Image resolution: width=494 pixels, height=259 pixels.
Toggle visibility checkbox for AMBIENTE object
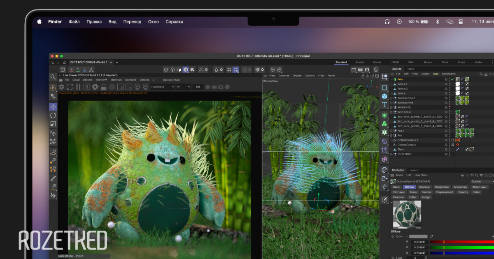pos(446,107)
